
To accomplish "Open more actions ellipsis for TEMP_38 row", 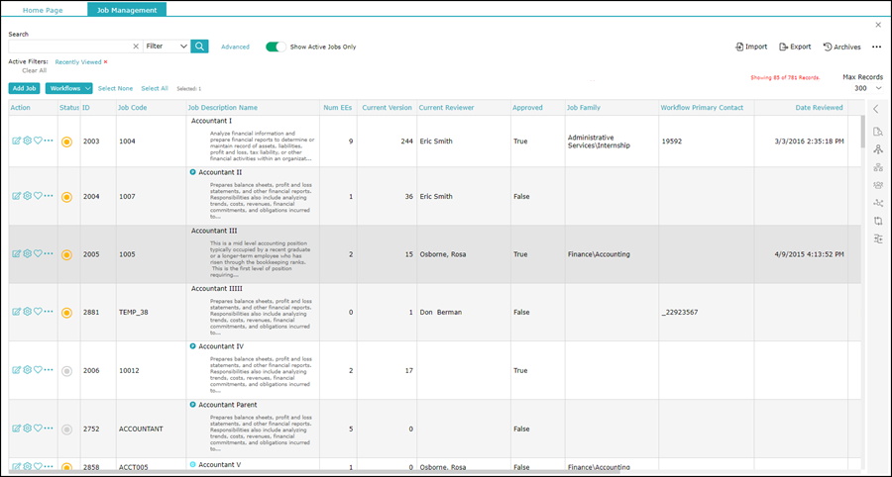I will 49,312.
